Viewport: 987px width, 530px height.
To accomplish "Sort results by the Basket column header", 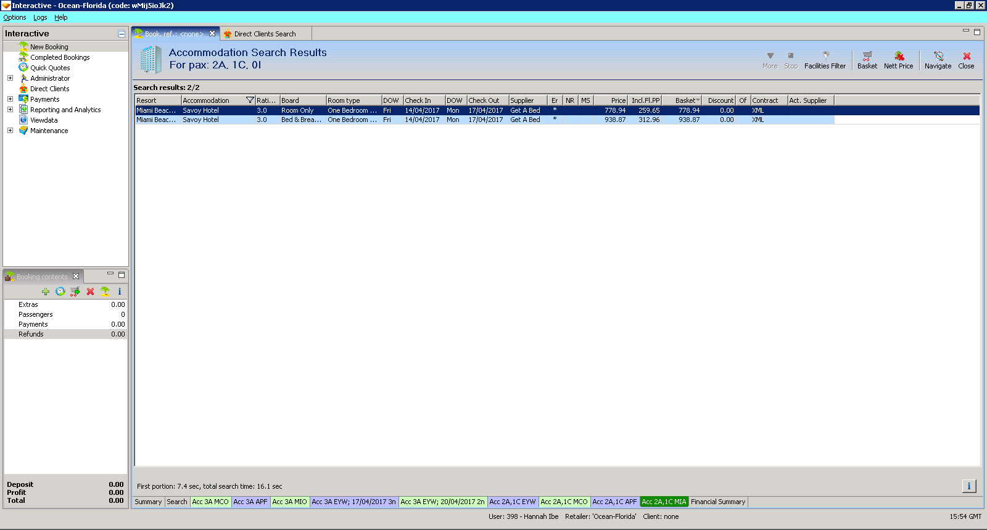I will [x=682, y=100].
